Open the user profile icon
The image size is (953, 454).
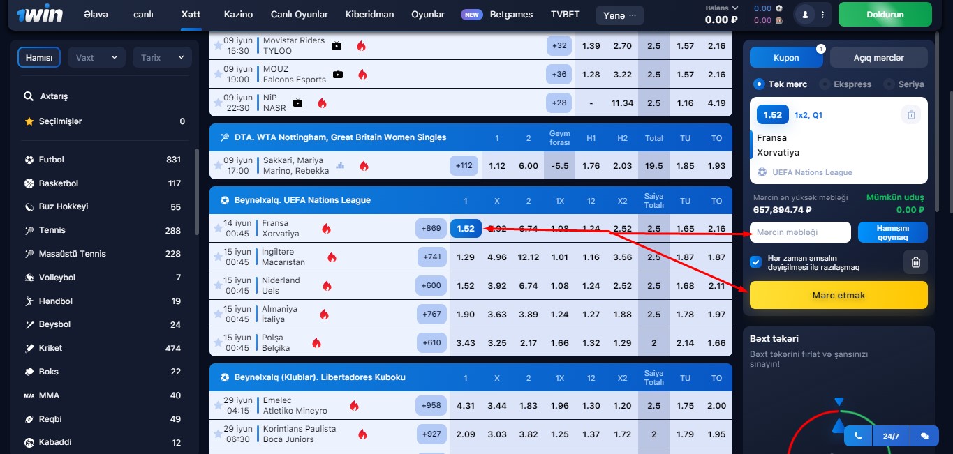806,14
